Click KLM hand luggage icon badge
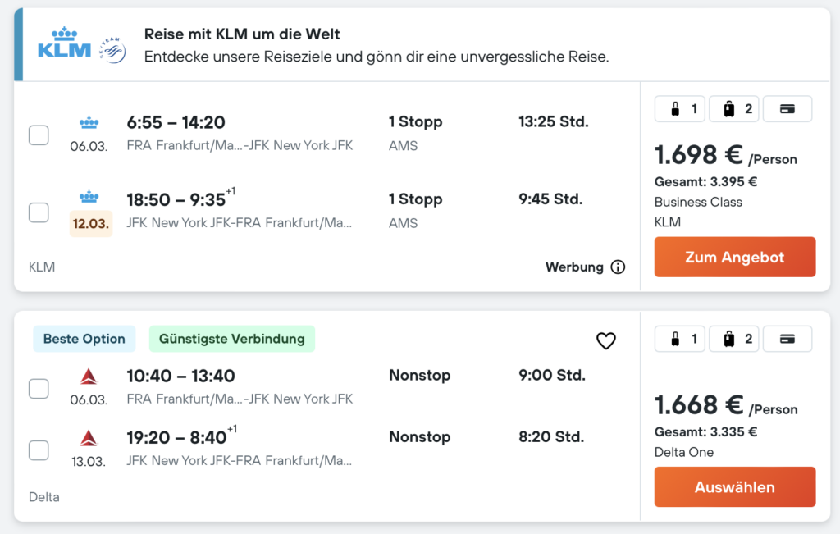This screenshot has width=840, height=534. click(680, 109)
